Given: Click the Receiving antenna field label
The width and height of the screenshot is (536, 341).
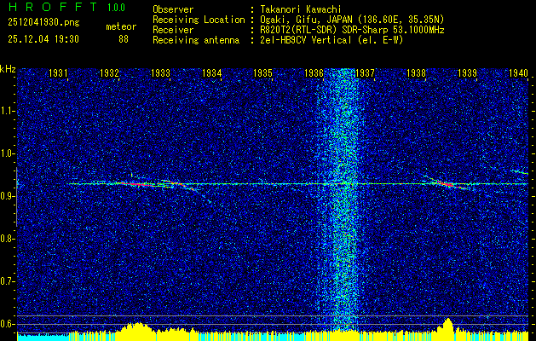Looking at the screenshot, I should 196,40.
